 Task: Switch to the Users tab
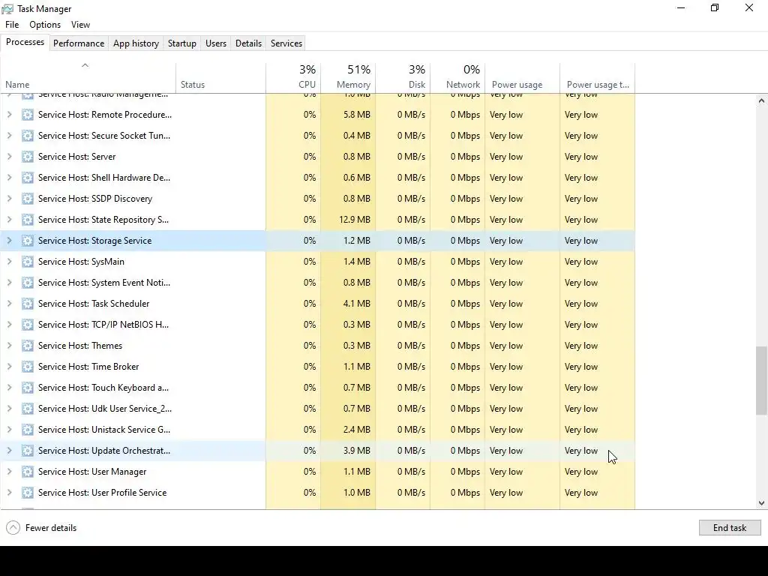click(x=216, y=43)
